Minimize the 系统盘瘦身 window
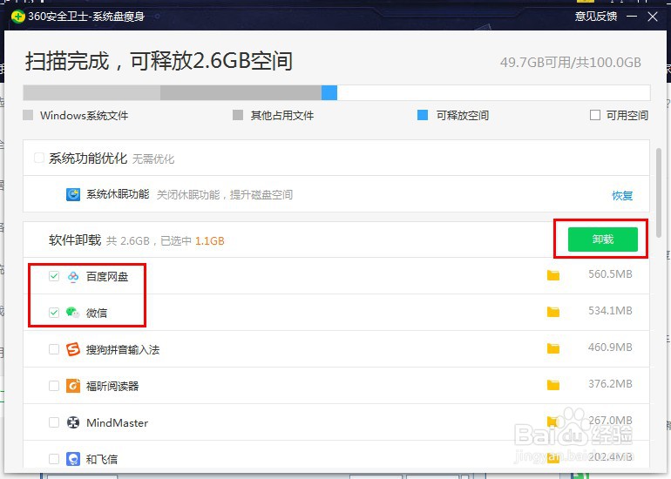The image size is (671, 479). pyautogui.click(x=632, y=17)
